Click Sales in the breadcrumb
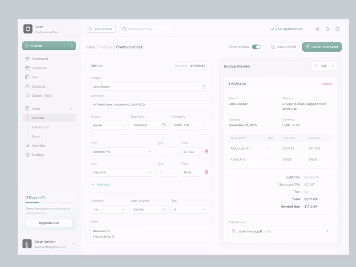The width and height of the screenshot is (356, 267). (x=90, y=47)
